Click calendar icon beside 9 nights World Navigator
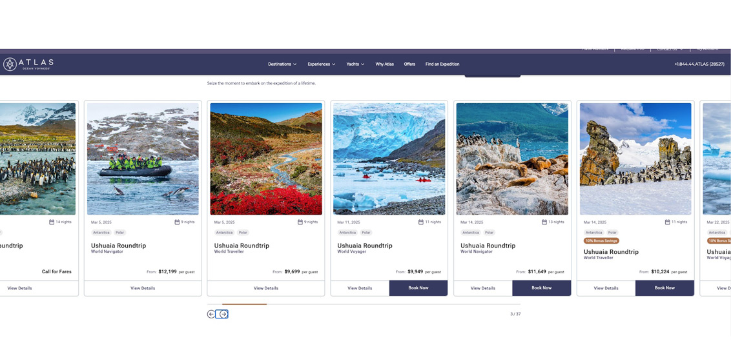Screen dimensions: 731x361 [x=177, y=222]
